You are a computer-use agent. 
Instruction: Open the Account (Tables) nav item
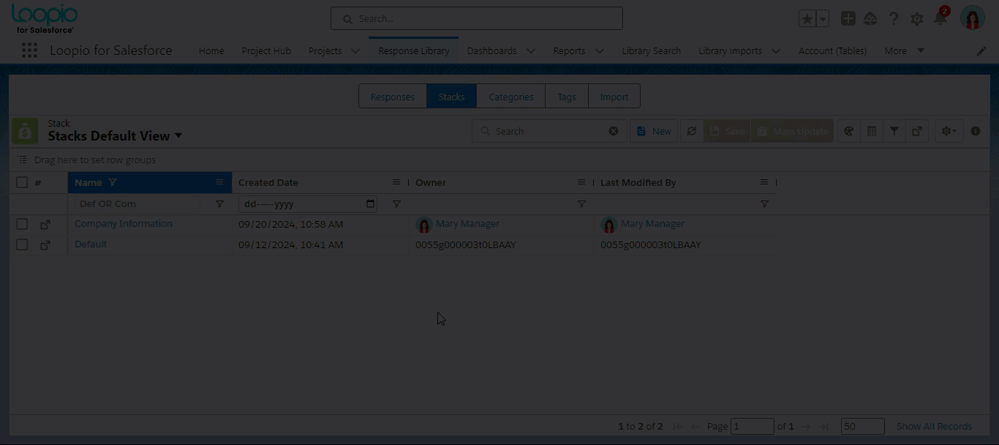click(x=832, y=51)
